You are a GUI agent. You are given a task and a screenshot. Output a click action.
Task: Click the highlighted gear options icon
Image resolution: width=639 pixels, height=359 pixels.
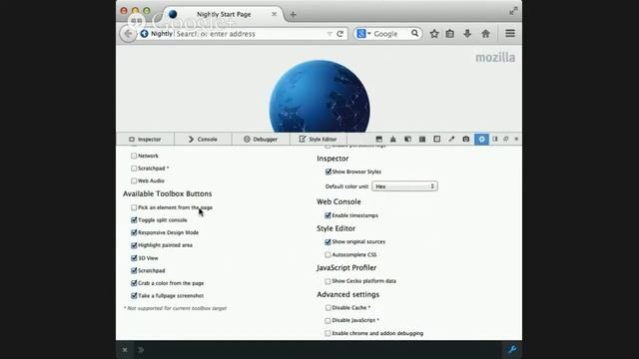[x=481, y=140]
